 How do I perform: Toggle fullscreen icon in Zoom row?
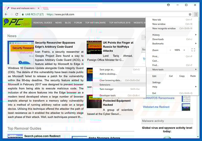pyautogui.click(x=193, y=50)
